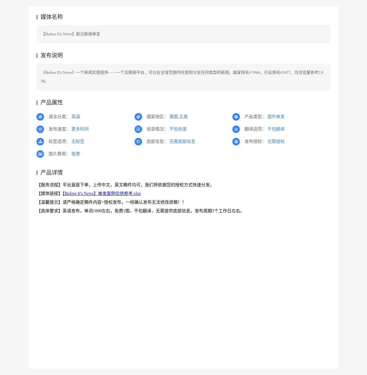
Task: Select the 英语 language value
Action: [76, 117]
